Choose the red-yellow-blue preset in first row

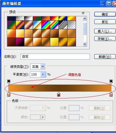point(54,19)
